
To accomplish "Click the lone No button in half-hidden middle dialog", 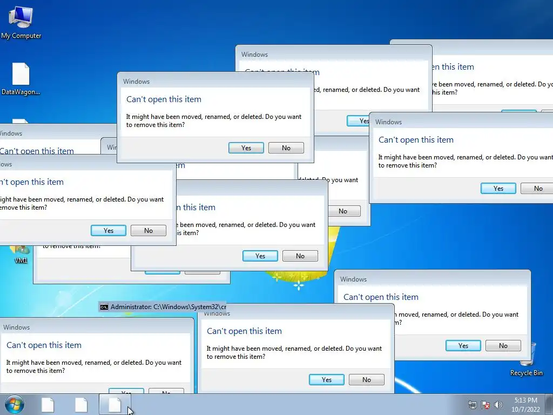I will coord(343,211).
